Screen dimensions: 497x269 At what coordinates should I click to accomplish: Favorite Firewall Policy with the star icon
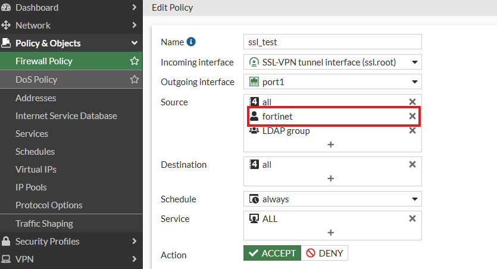[x=135, y=61]
